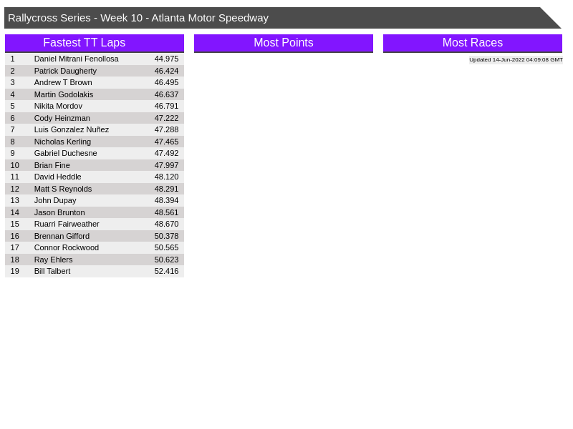The image size is (573, 429).
Task: Click Bill Talbert's lap time 52.416
Action: tap(166, 271)
